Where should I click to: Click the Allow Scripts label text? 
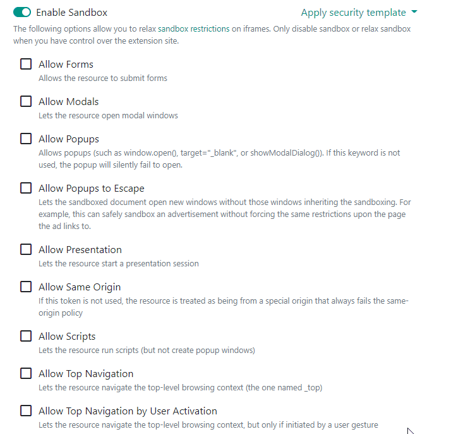(67, 337)
